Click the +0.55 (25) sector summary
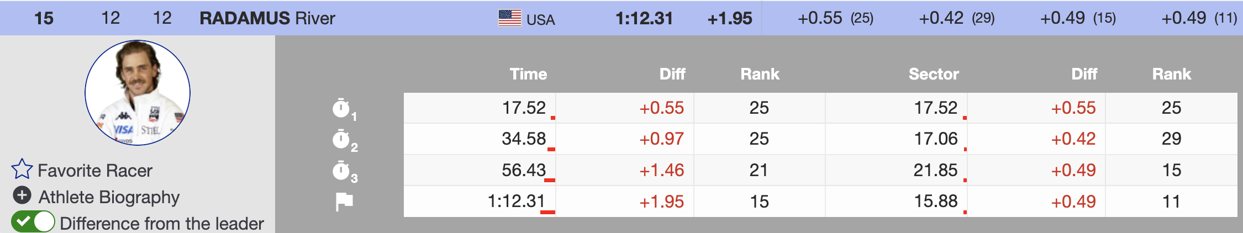1243x233 pixels. (835, 18)
